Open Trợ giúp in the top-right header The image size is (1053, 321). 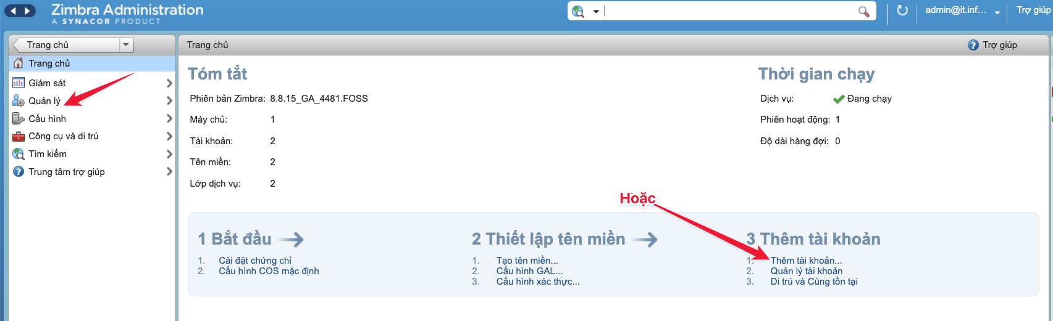tap(1033, 10)
